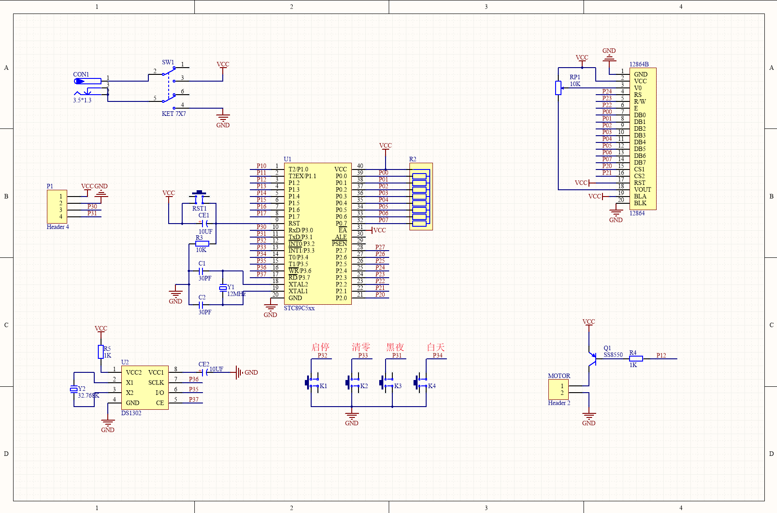
Task: Click the DS1302 clock chip U2
Action: coord(145,388)
